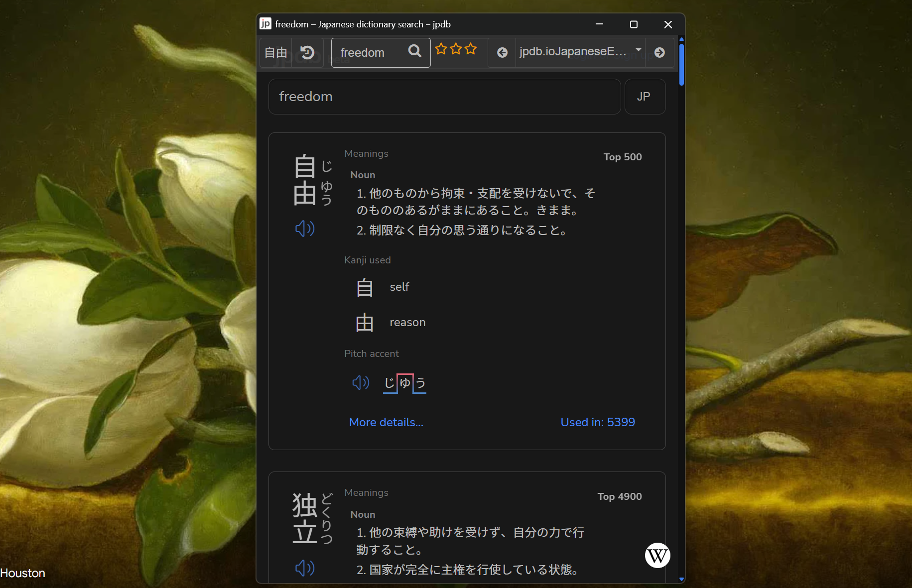Rate the word with the second star
The image size is (912, 588).
(456, 49)
